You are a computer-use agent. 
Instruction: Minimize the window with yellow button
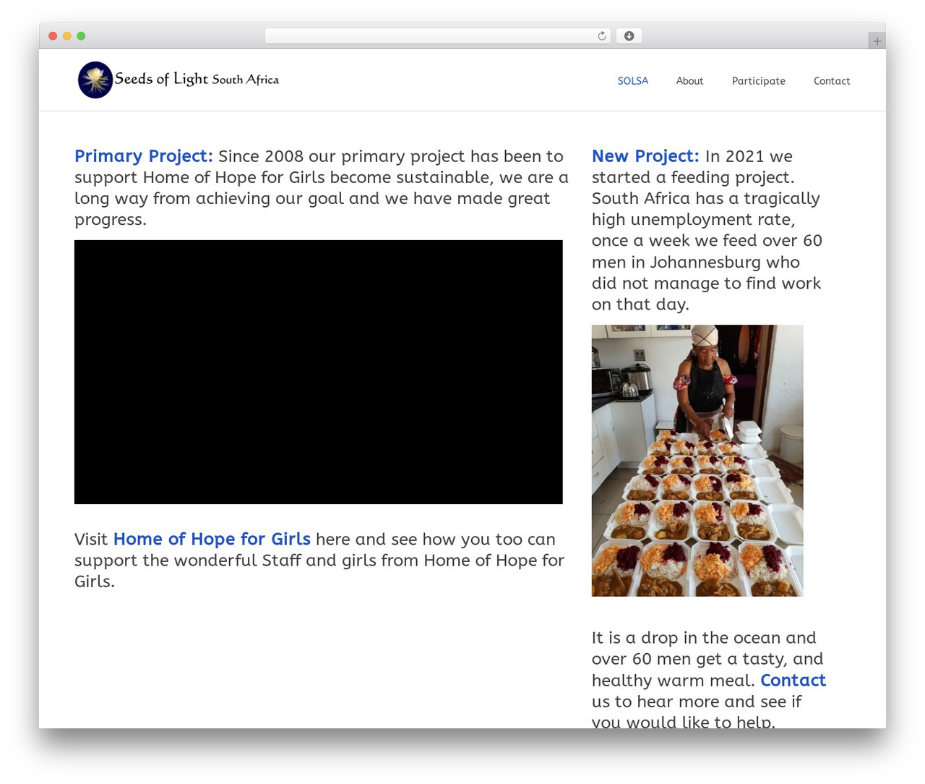(x=66, y=36)
